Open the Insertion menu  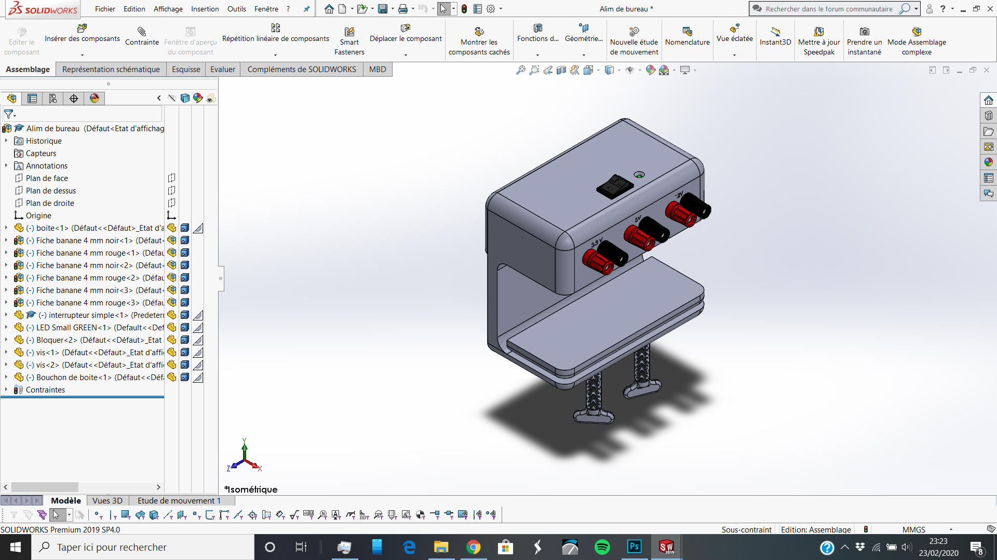coord(205,9)
